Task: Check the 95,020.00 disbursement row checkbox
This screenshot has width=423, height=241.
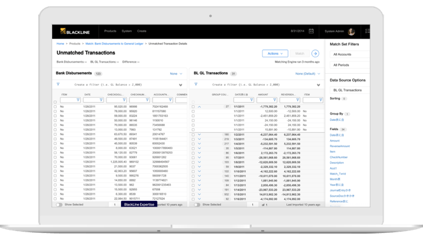Action: [x=55, y=107]
